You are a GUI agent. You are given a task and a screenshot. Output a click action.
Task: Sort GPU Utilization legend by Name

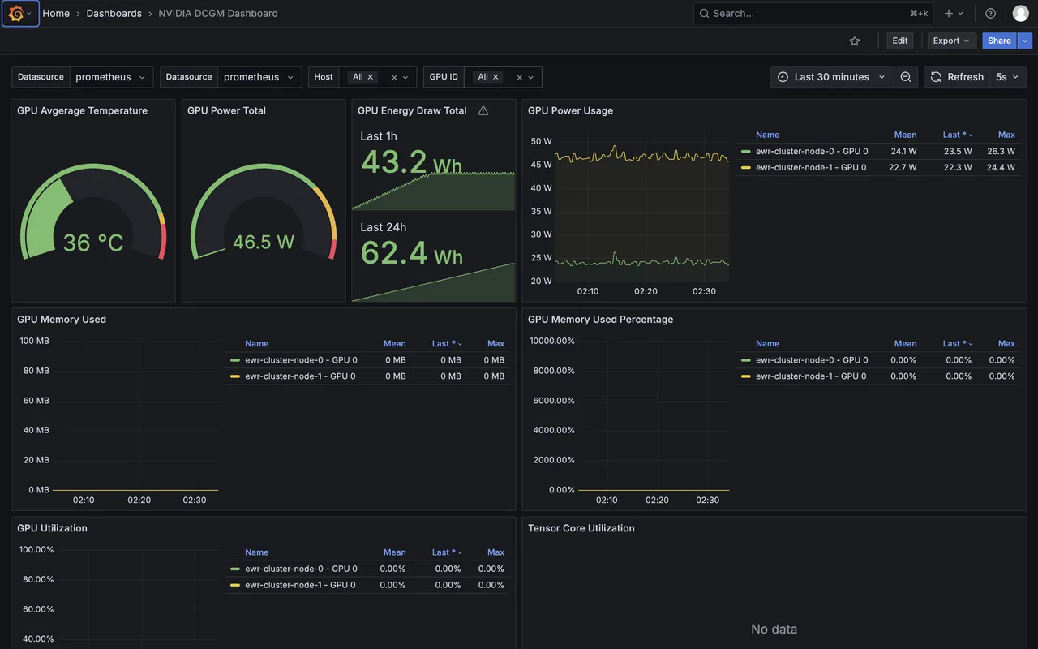(x=256, y=552)
